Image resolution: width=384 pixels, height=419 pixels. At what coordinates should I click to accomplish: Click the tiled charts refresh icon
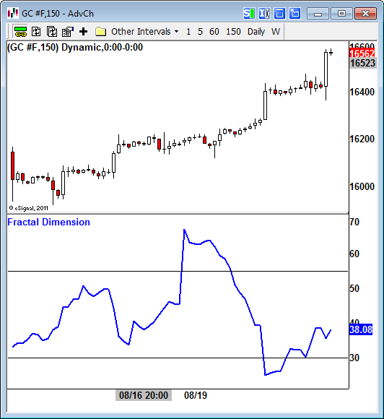(x=52, y=32)
